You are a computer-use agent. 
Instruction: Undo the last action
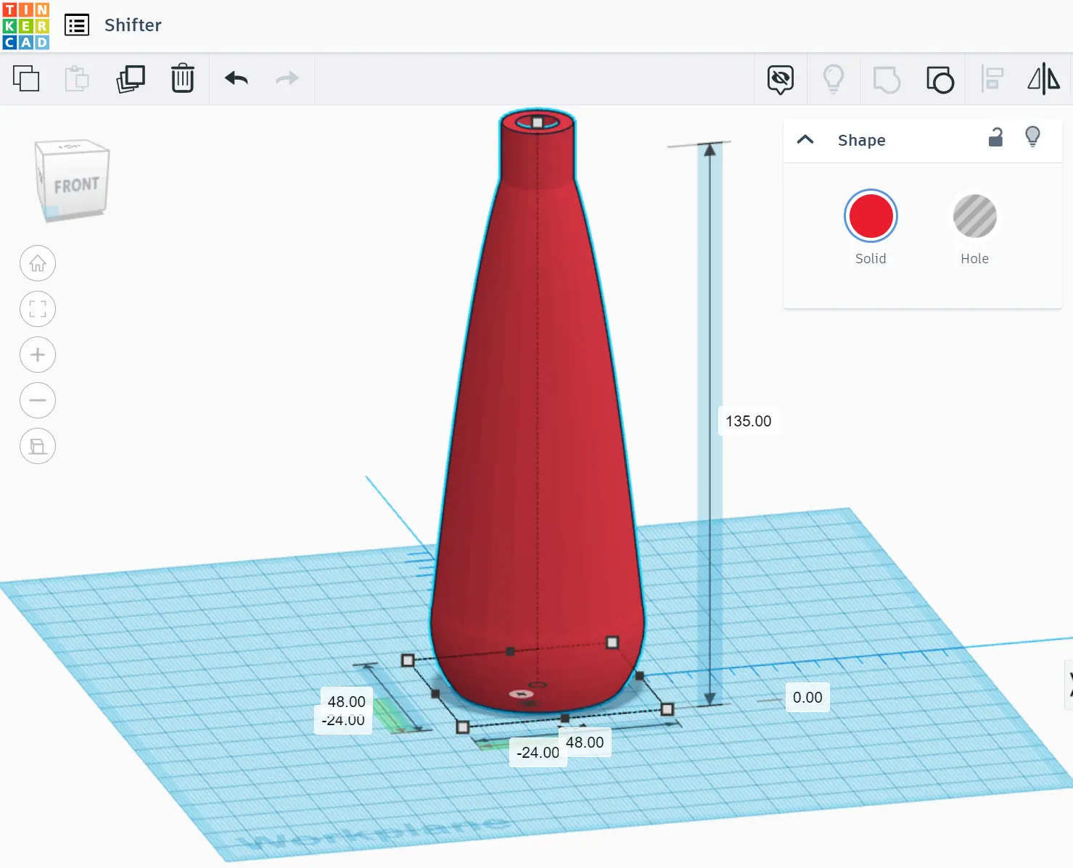coord(236,78)
